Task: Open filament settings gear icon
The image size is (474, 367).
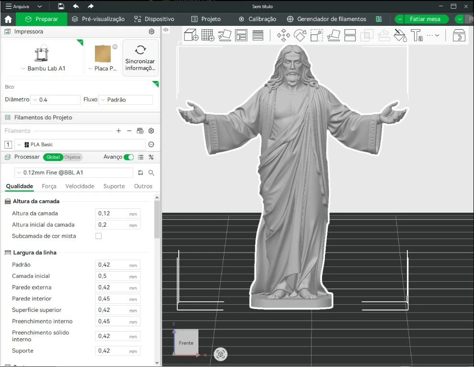Action: [x=151, y=131]
